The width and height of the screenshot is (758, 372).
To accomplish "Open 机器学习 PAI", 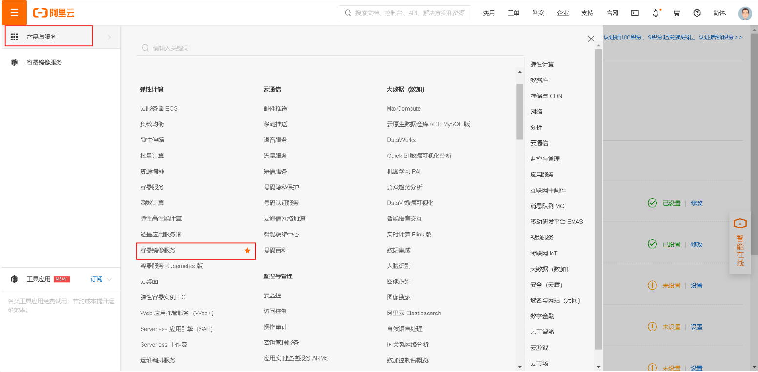I will (x=404, y=172).
